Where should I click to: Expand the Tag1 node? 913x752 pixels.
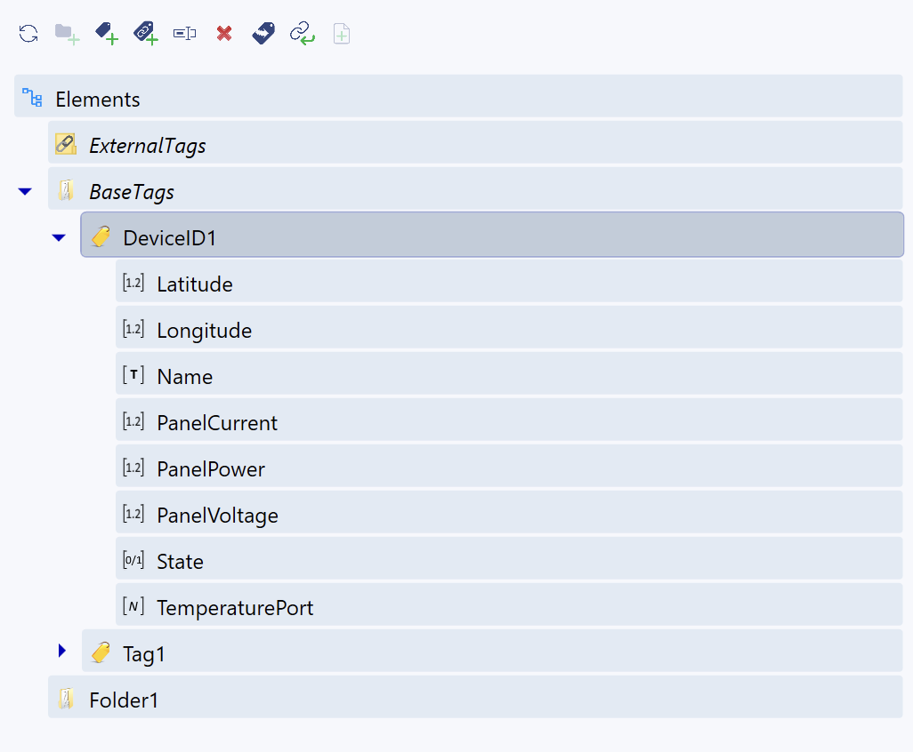tap(61, 651)
